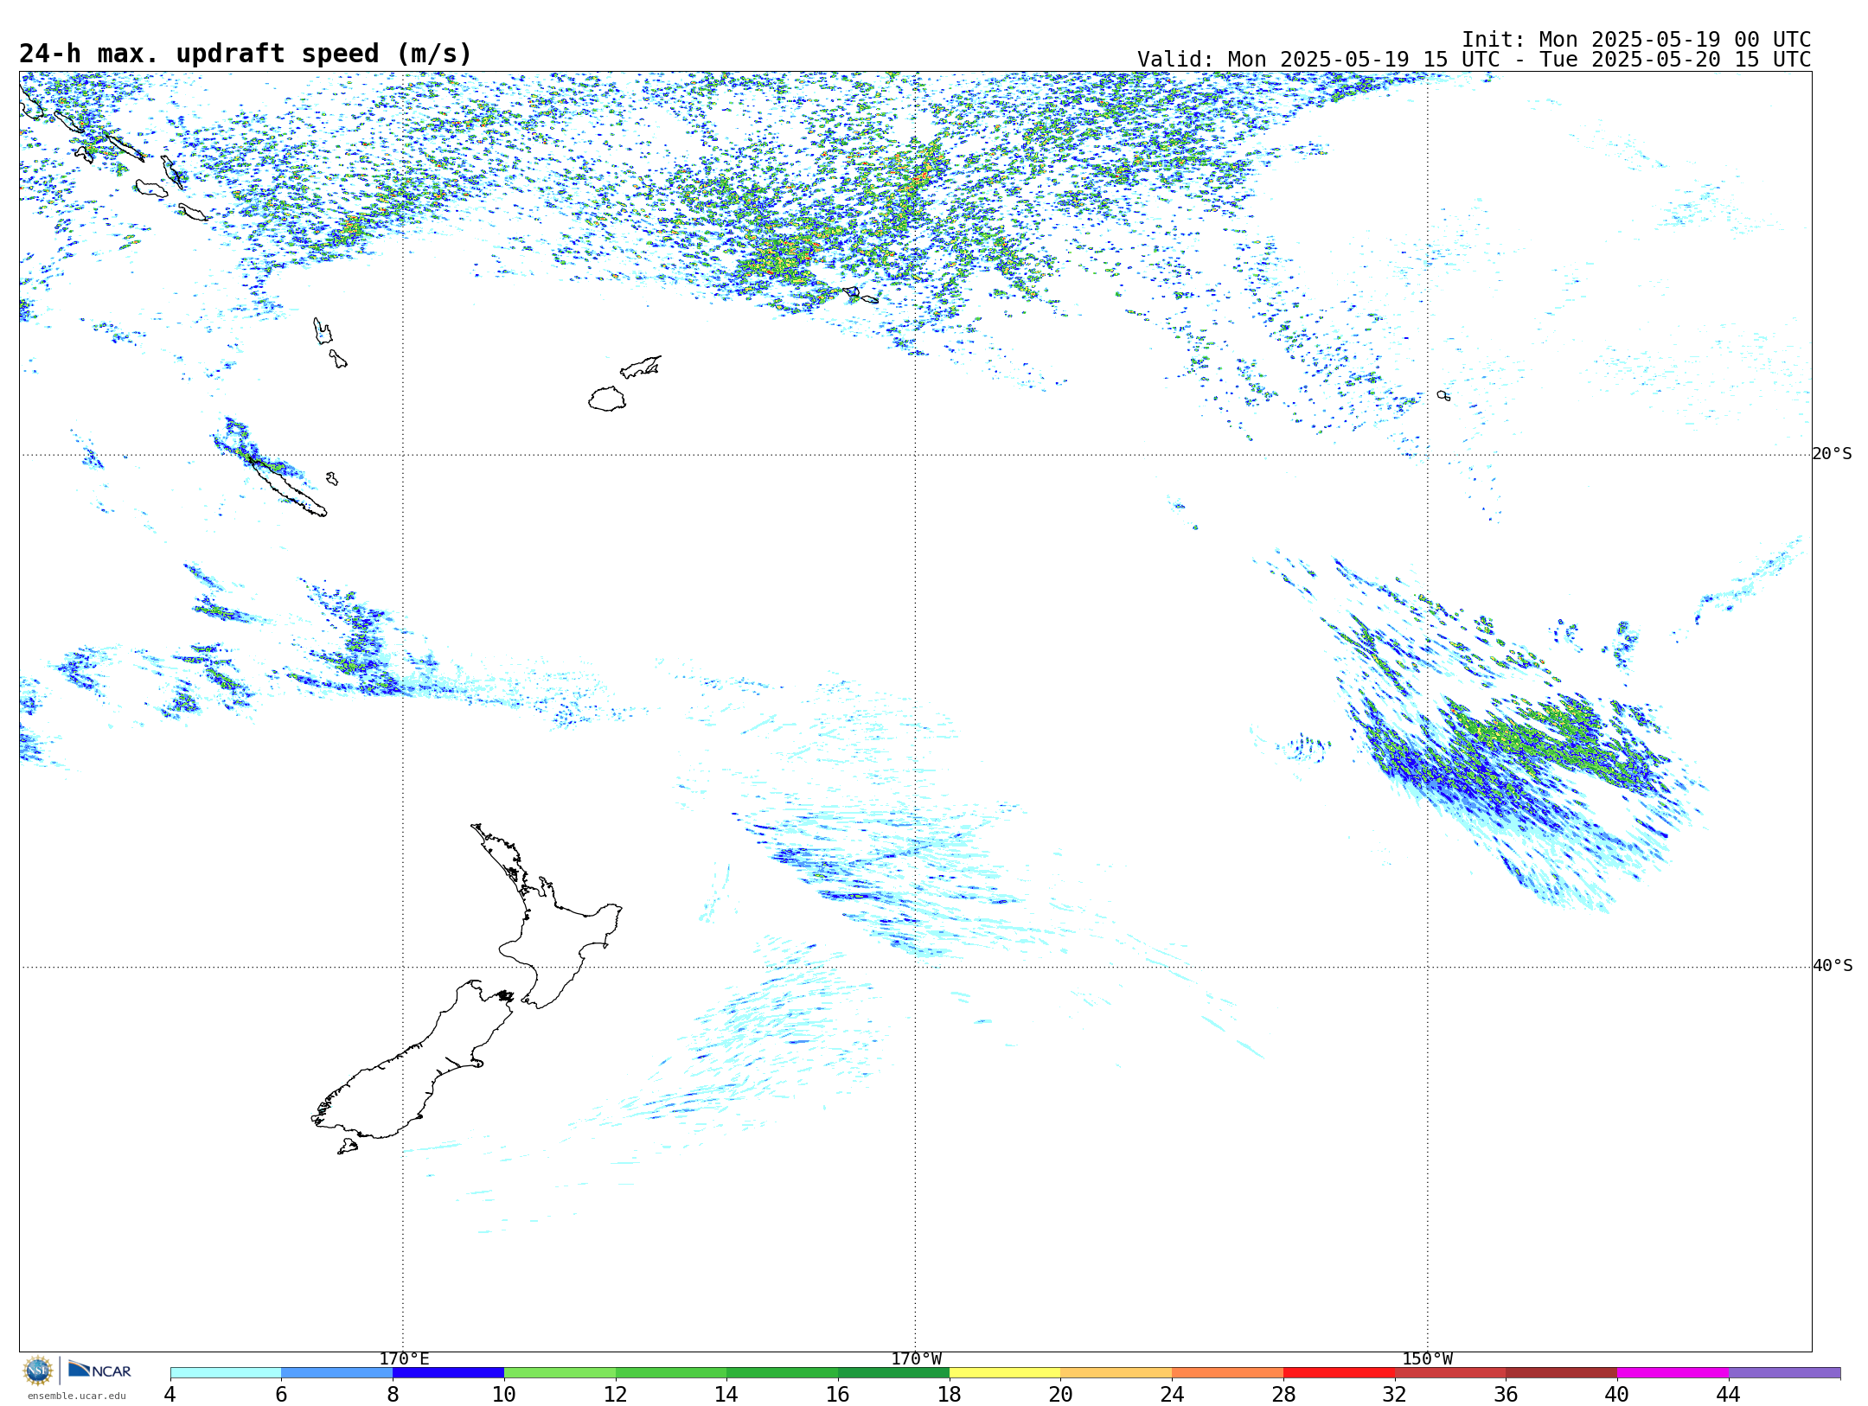The width and height of the screenshot is (1868, 1406).
Task: Select the bright red 28-32 colorbar swatch
Action: pyautogui.click(x=1339, y=1373)
